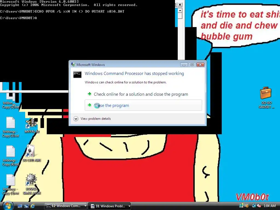Image resolution: width=280 pixels, height=210 pixels.
Task: Select loldongs - Copy (3).txt file
Action: [11, 127]
